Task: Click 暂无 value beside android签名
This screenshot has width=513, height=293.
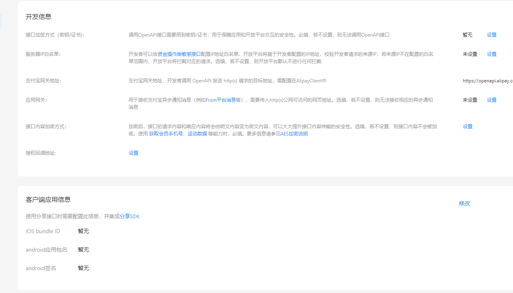Action: [x=83, y=268]
